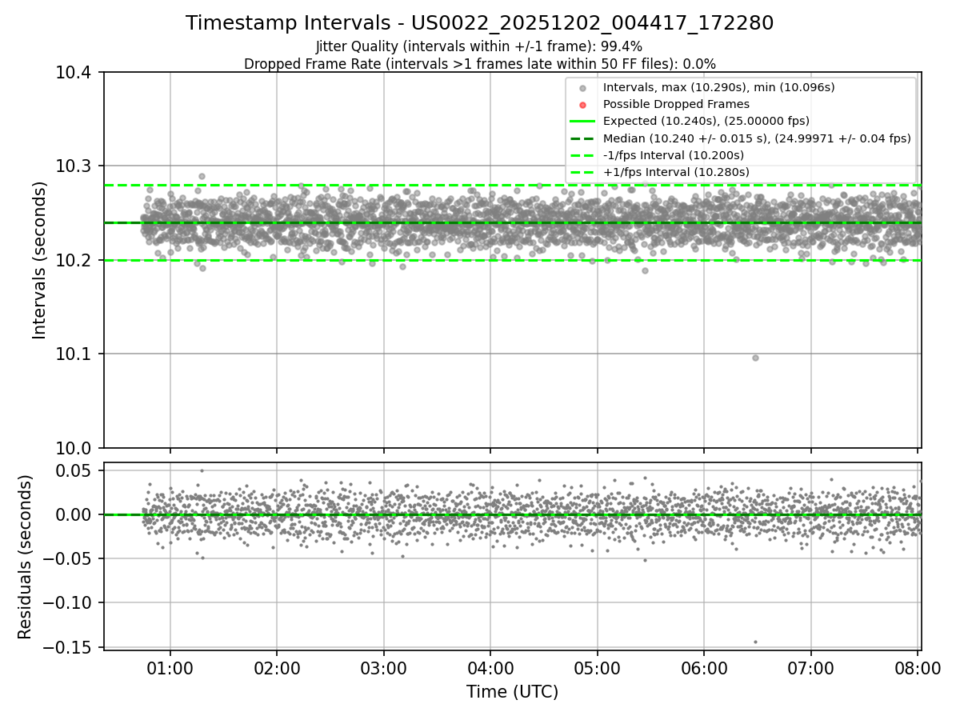Click the red 'Possible Dropped Frames' legend marker
This screenshot has width=960, height=720.
point(582,105)
